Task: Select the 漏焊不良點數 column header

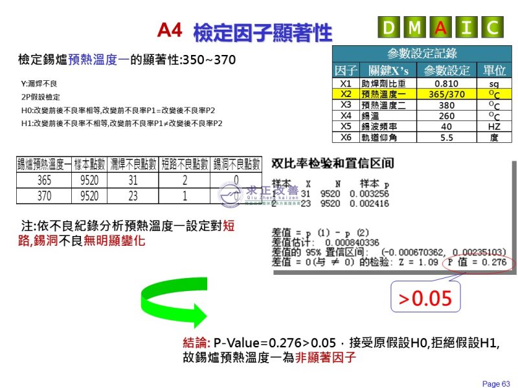Action: point(133,164)
